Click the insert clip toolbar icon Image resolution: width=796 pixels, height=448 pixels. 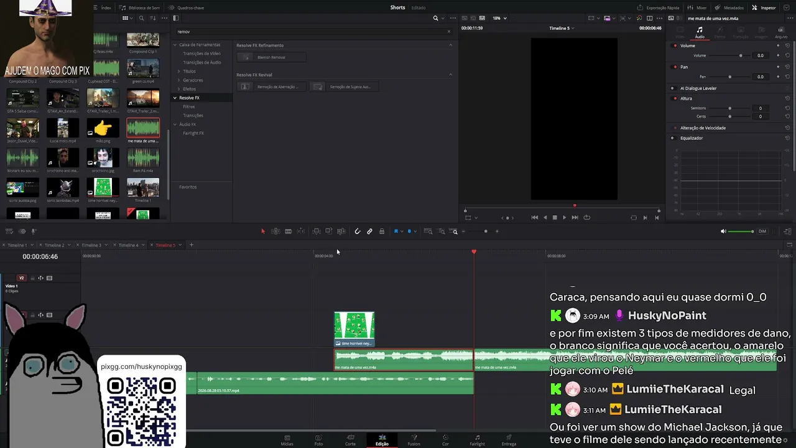(316, 231)
